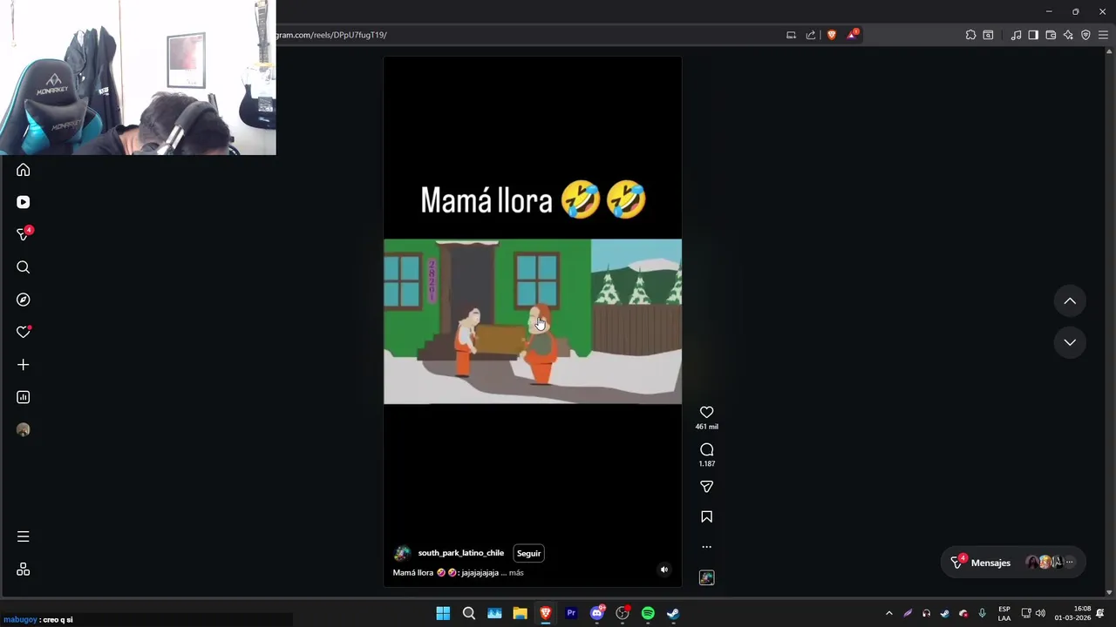Image resolution: width=1116 pixels, height=627 pixels.
Task: Save the reel with bookmark icon
Action: (707, 517)
